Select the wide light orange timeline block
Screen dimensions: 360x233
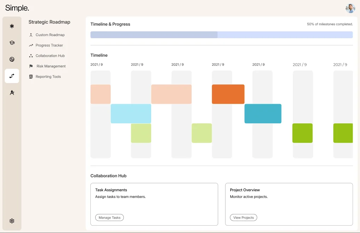click(171, 94)
